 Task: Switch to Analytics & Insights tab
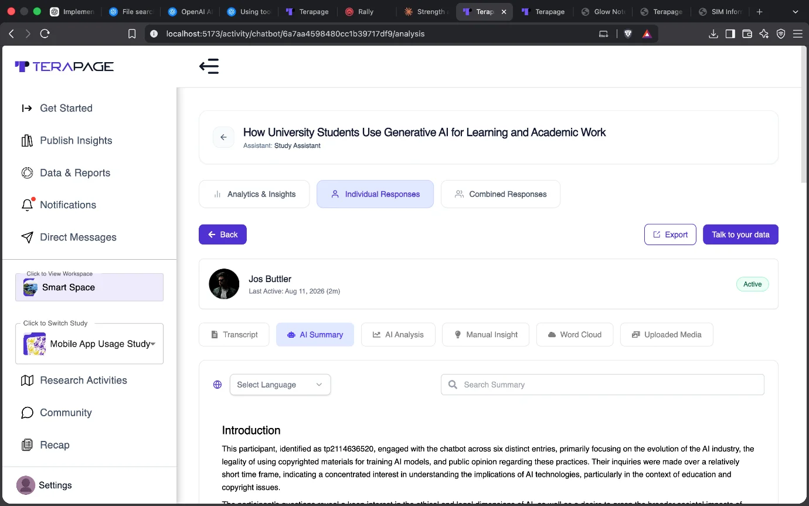(x=254, y=194)
